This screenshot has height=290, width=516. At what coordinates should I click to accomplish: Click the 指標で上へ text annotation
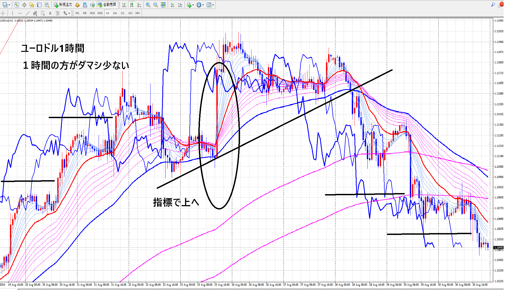pos(176,202)
